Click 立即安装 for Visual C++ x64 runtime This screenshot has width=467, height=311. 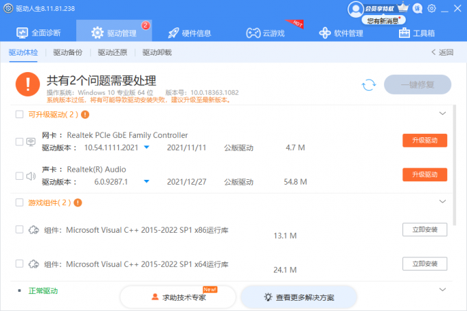coord(424,264)
